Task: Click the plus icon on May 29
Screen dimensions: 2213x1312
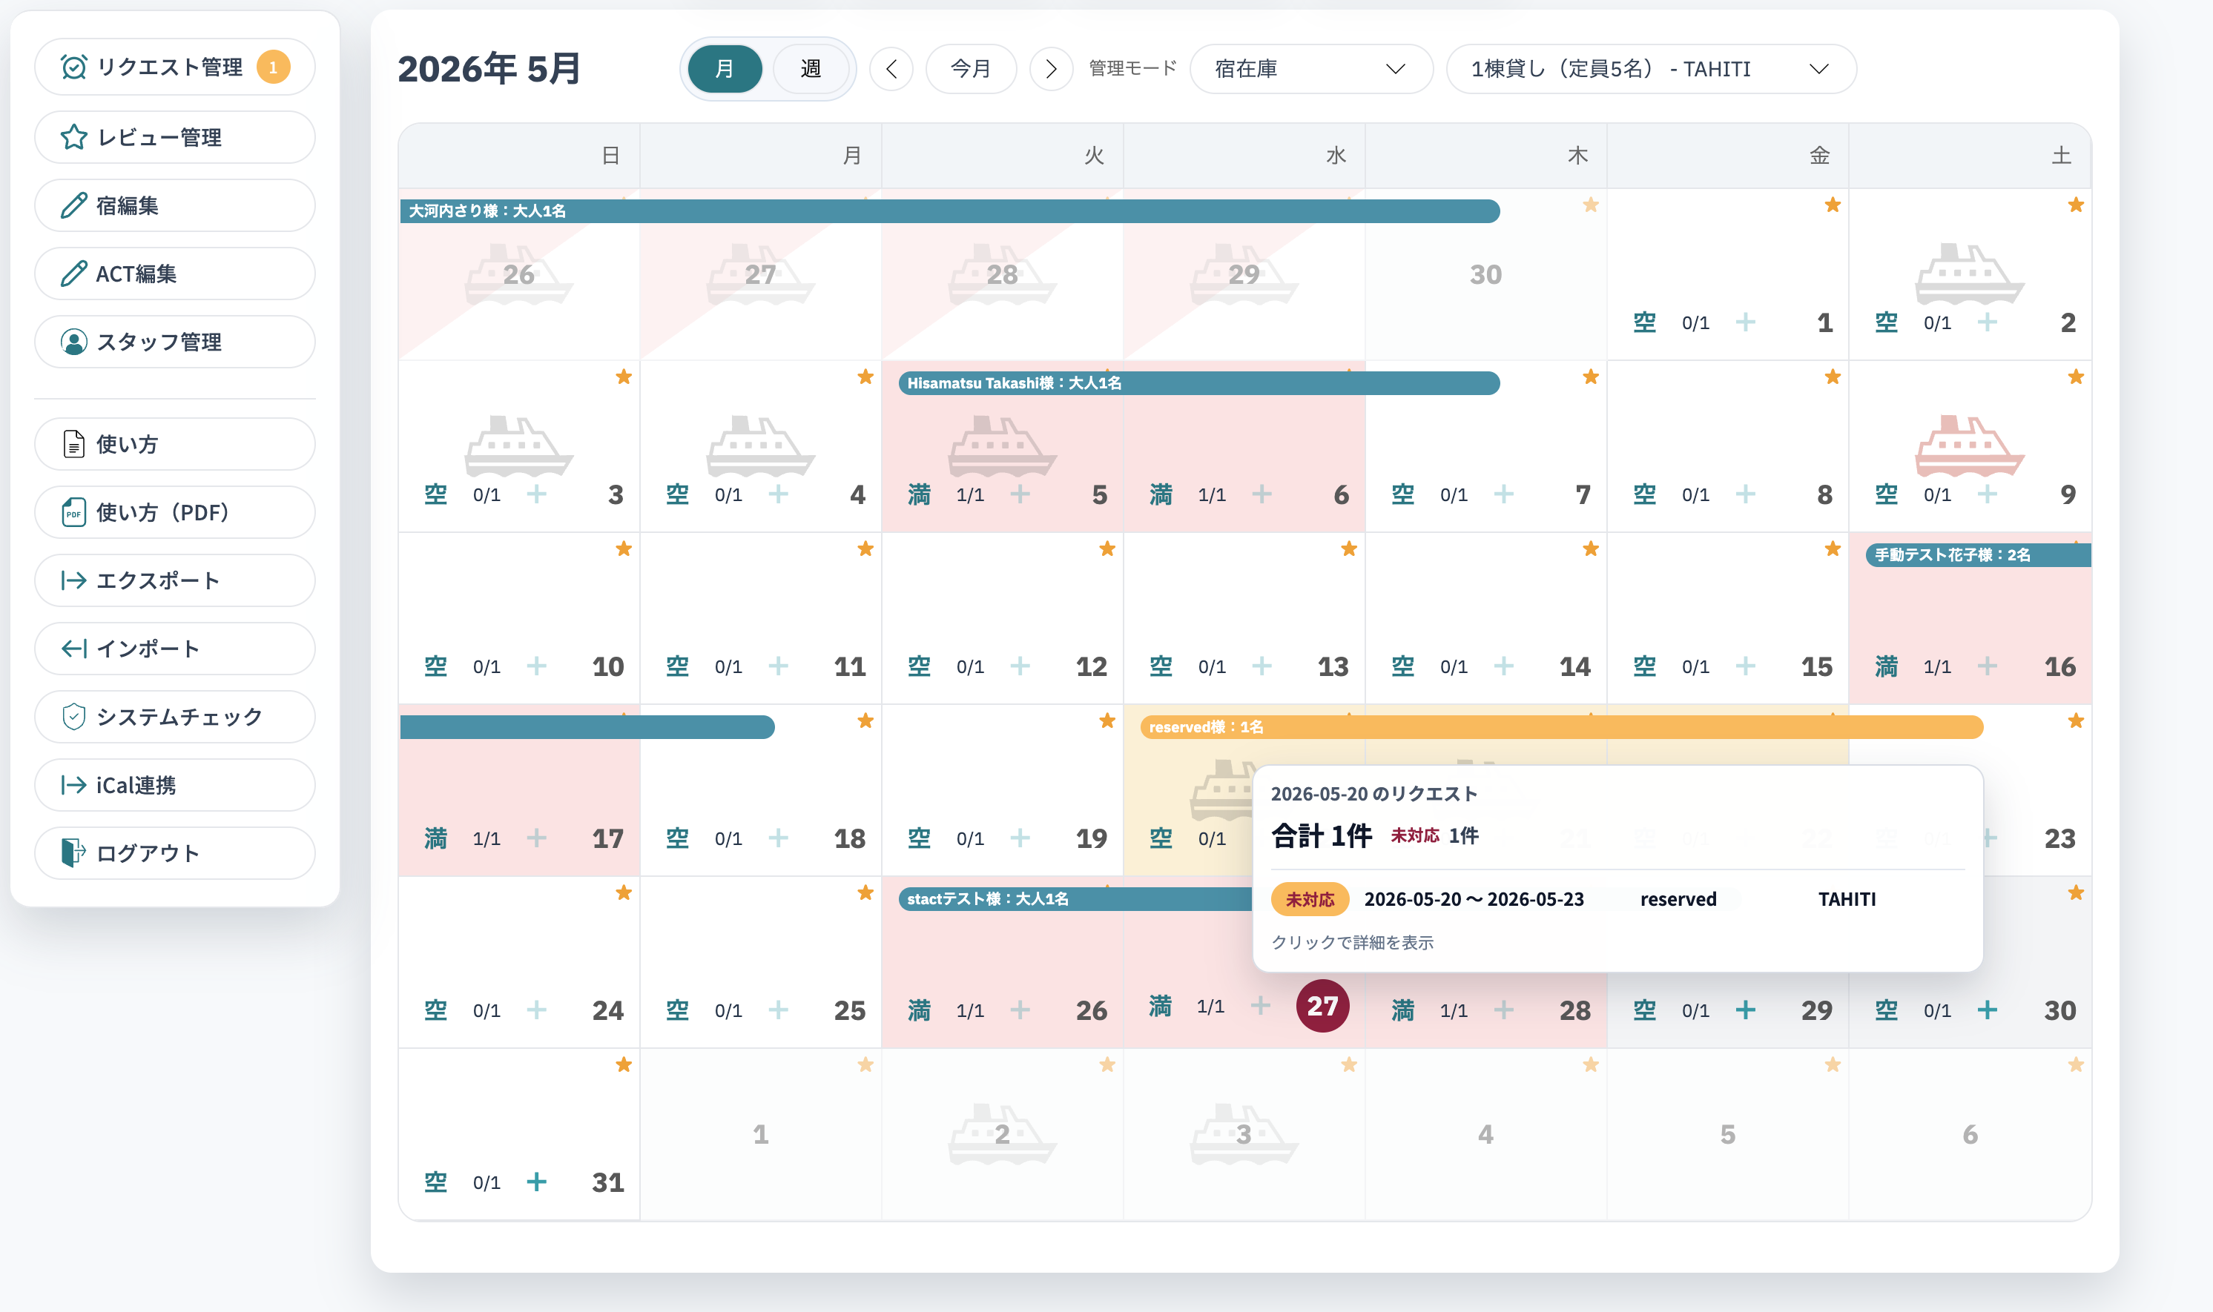Action: [1745, 1010]
